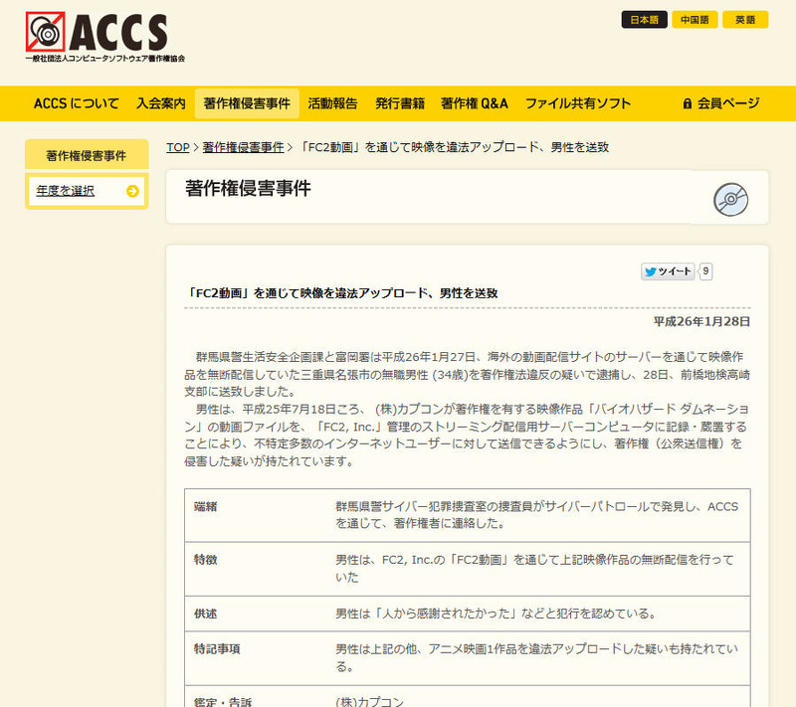Open the tweet count bubble showing 9
The height and width of the screenshot is (707, 796).
[705, 271]
